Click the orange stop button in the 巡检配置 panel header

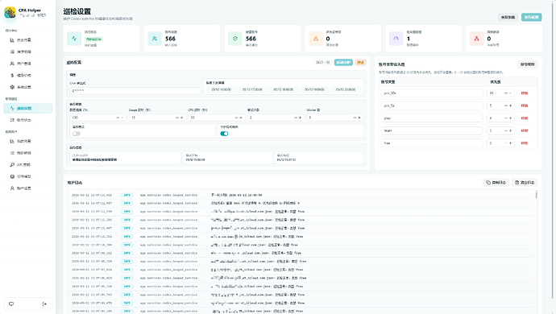(361, 62)
